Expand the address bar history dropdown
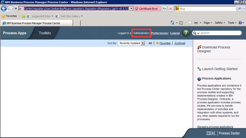 (131, 8)
